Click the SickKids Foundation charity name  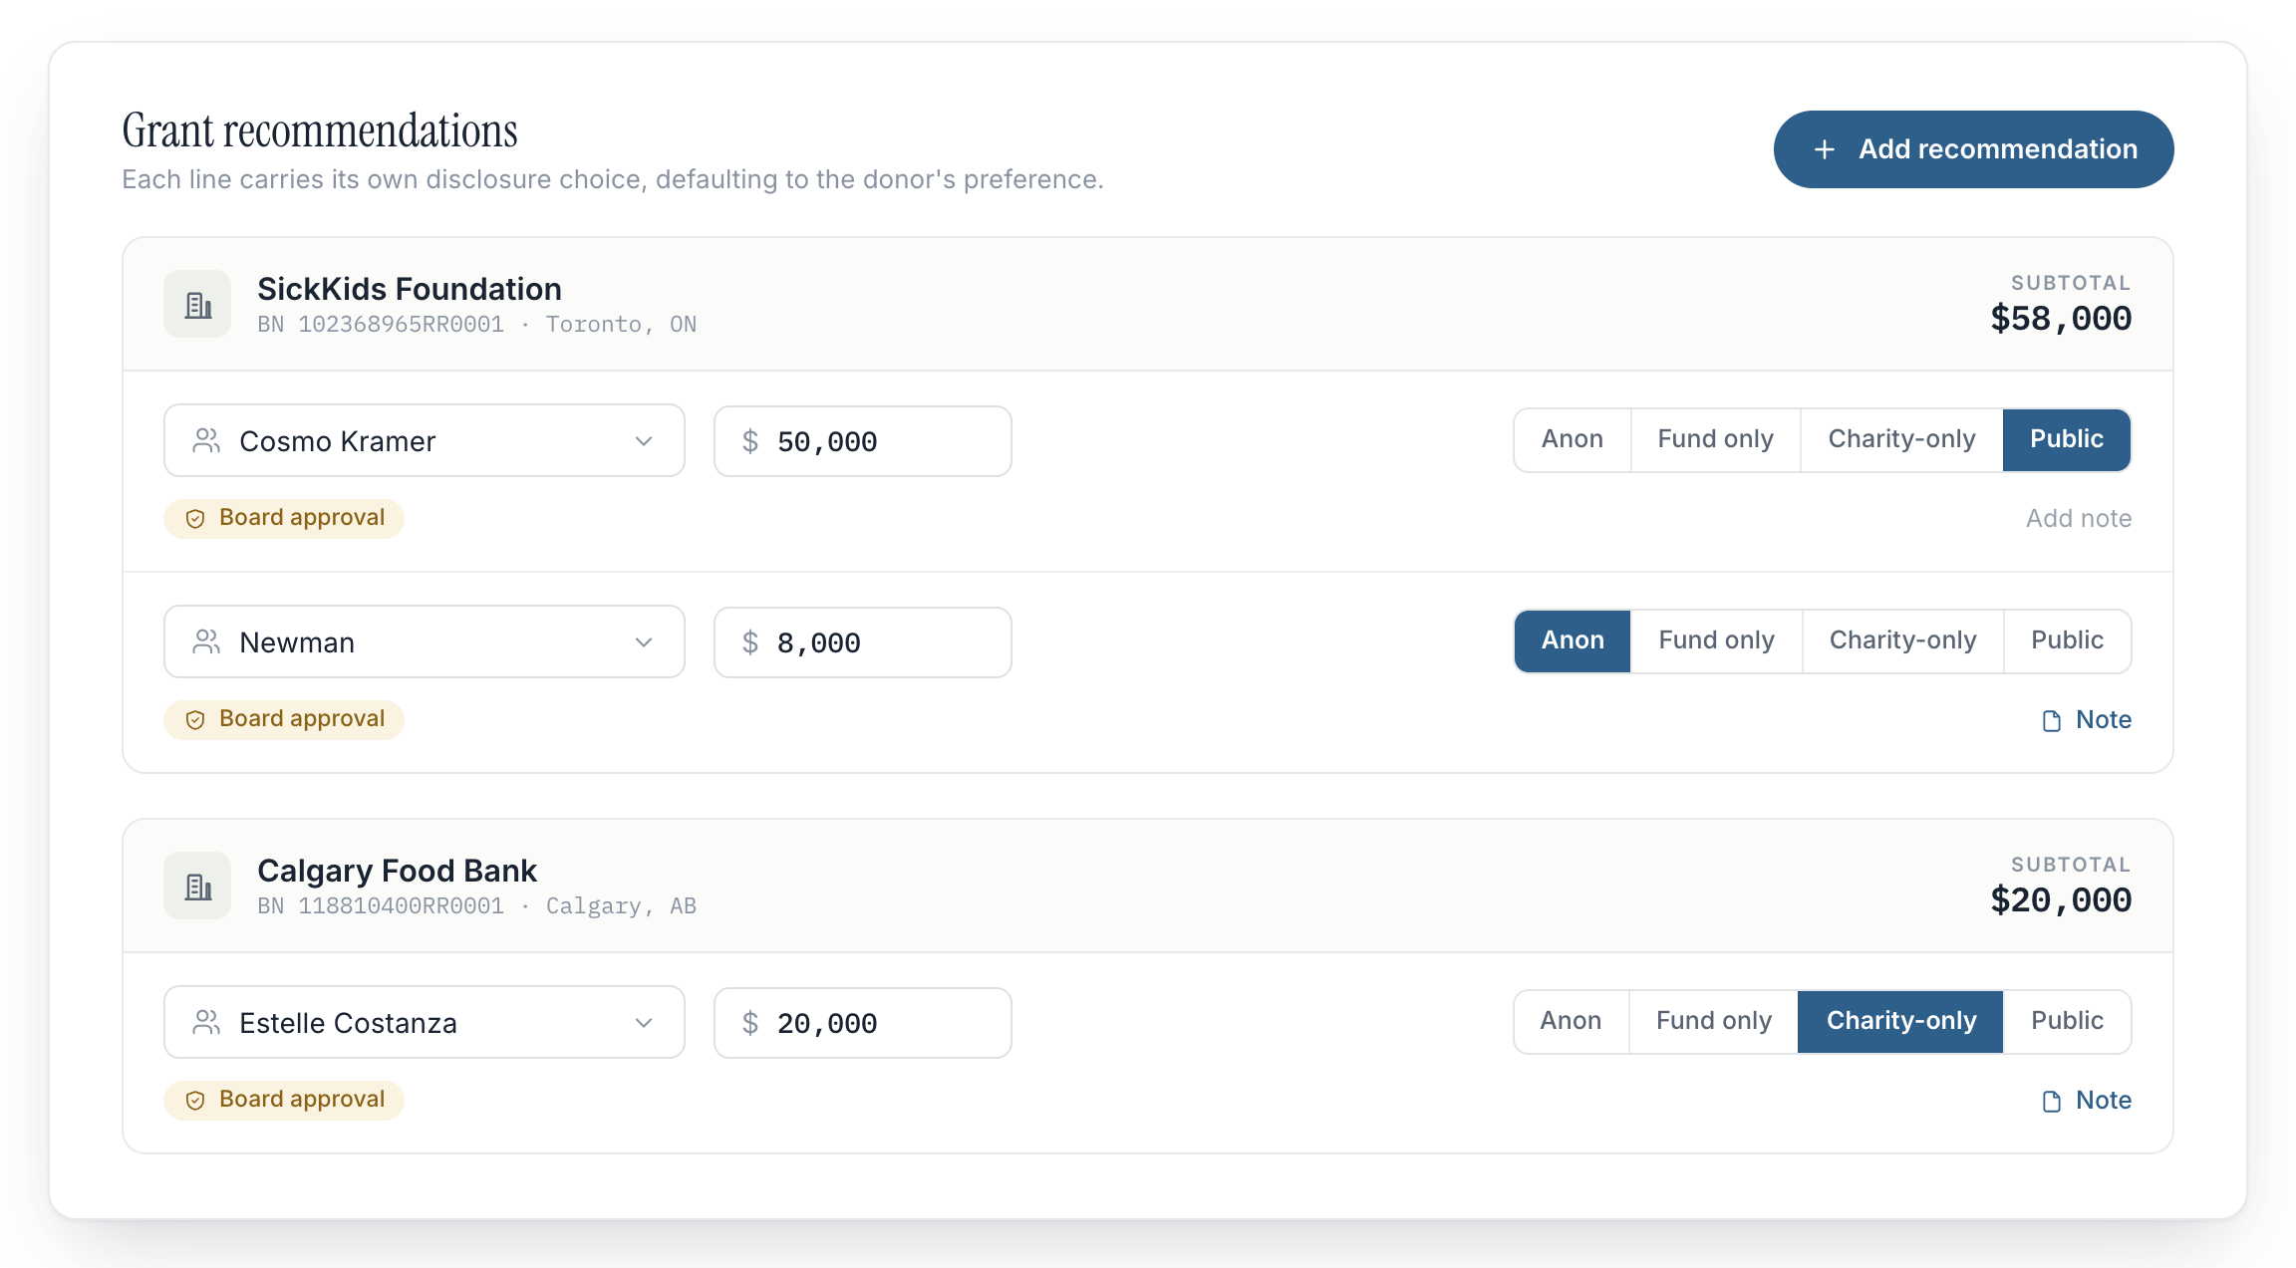pos(410,289)
